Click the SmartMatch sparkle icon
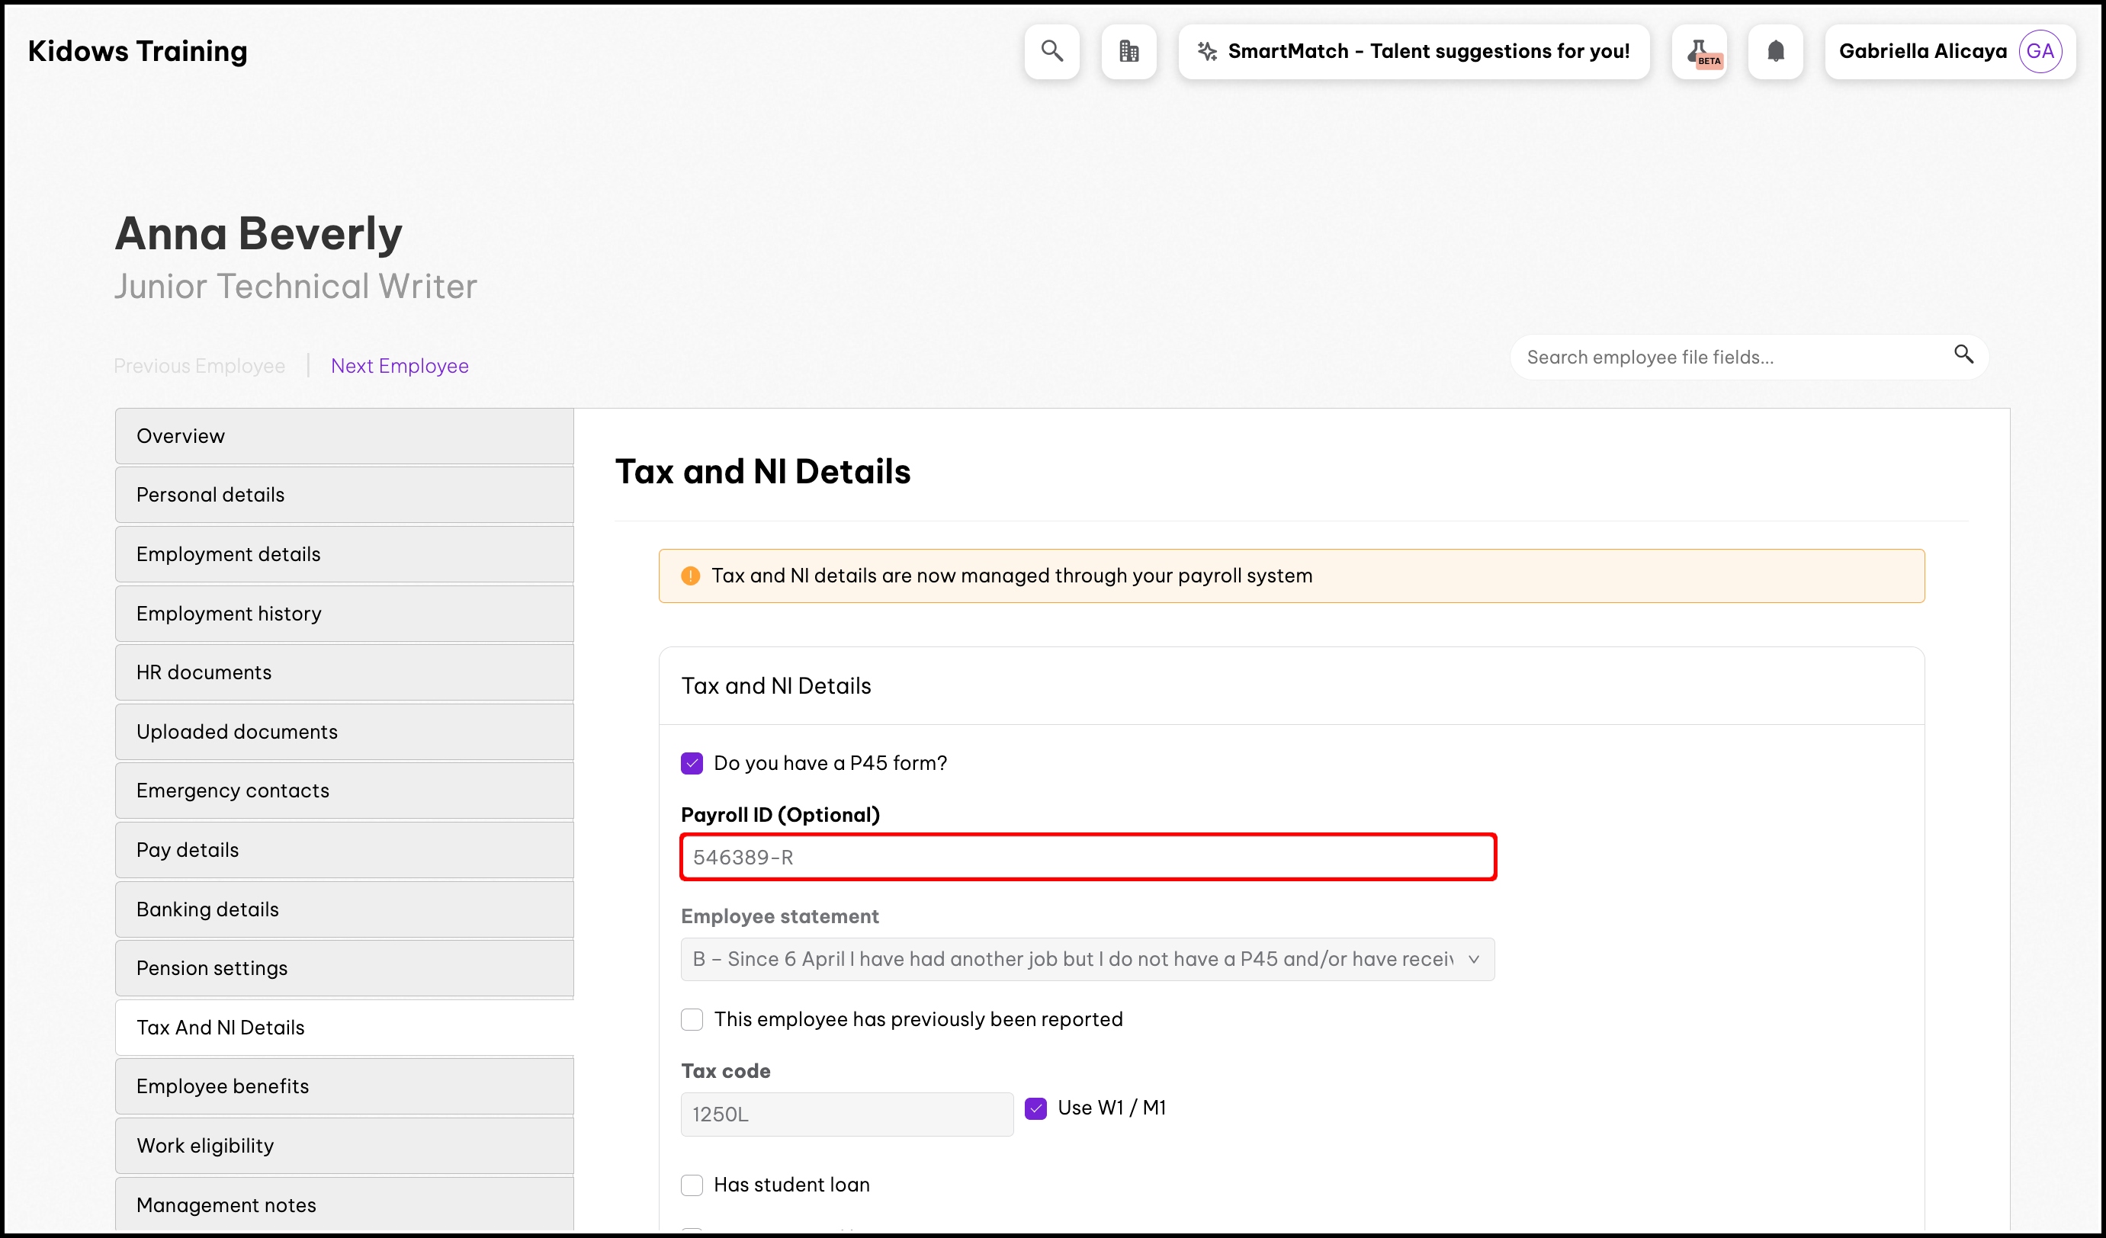 tap(1207, 51)
